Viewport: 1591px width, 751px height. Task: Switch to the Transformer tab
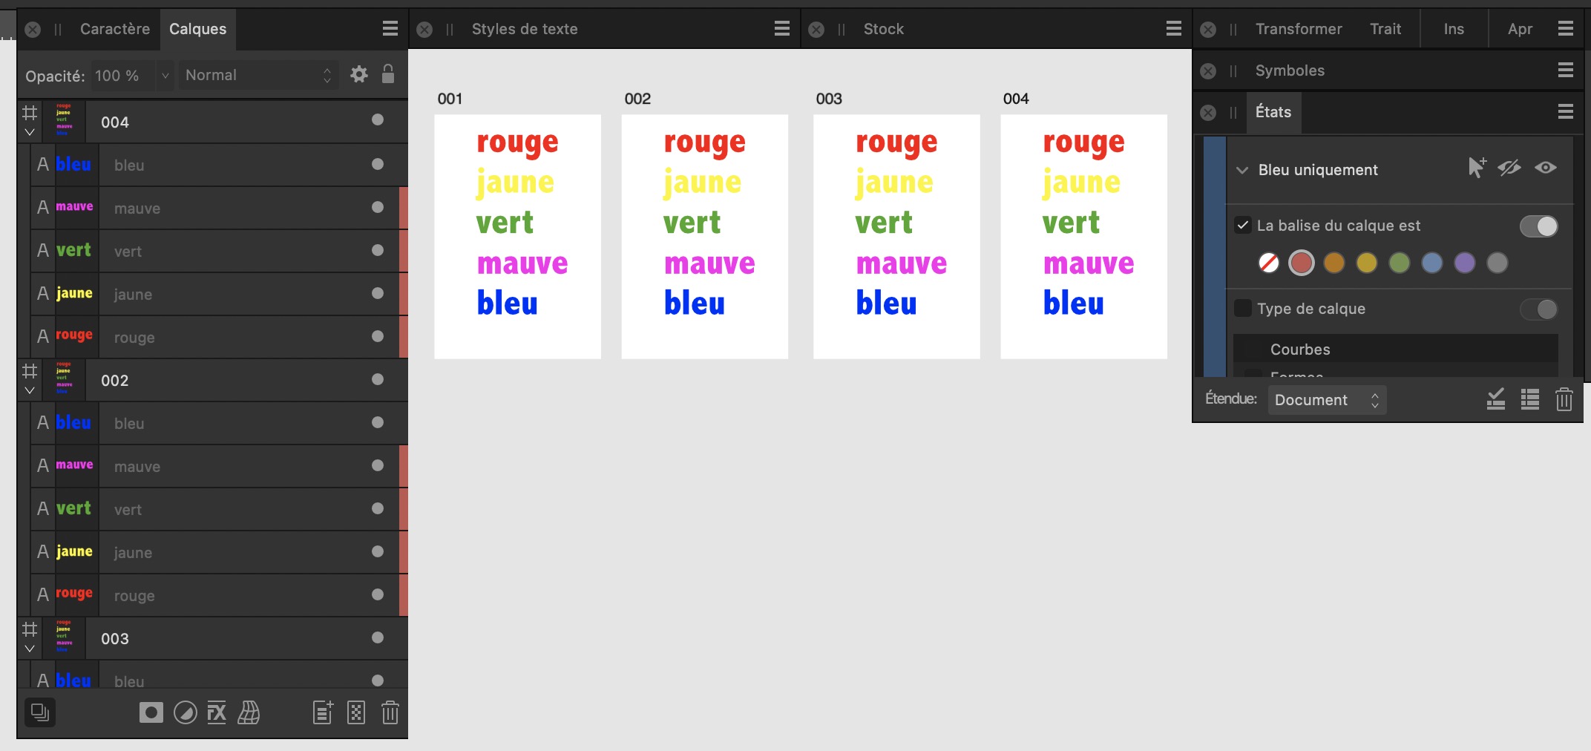(1299, 29)
